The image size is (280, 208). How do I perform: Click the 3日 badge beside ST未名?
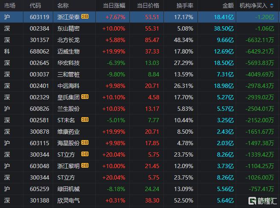85,119
